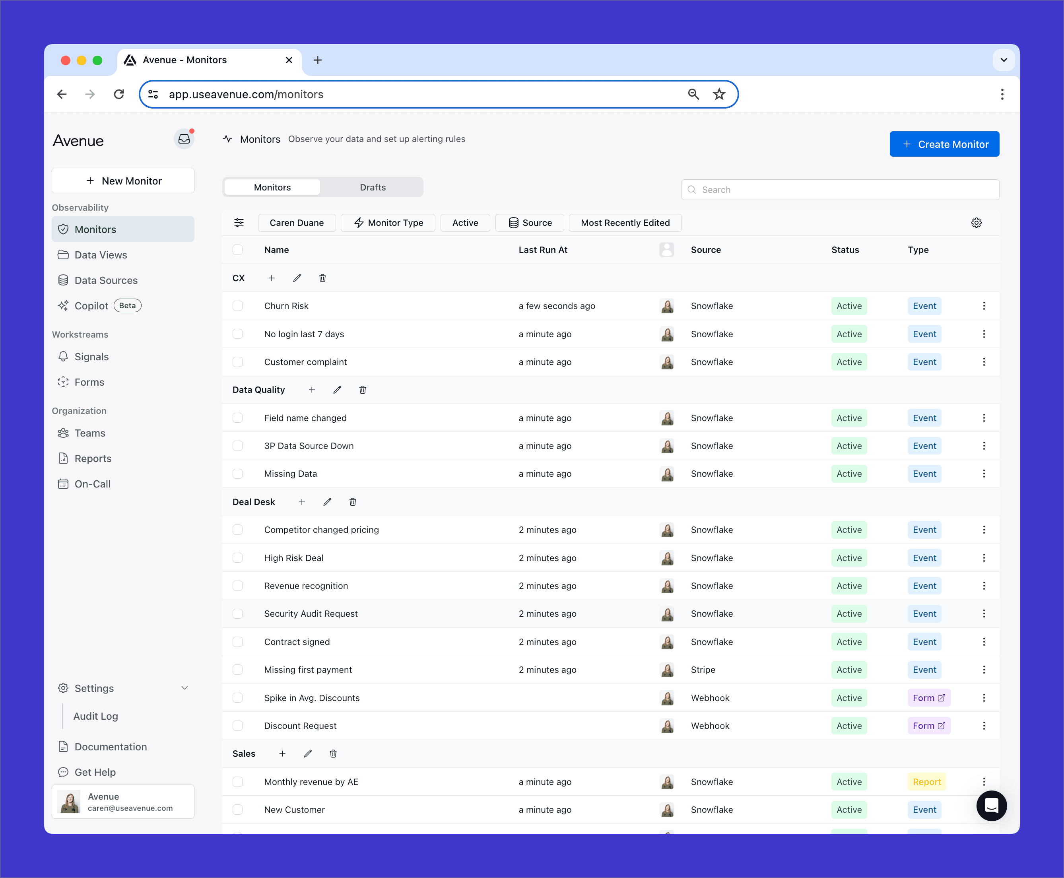Delete the CX group with trash icon

click(x=322, y=278)
